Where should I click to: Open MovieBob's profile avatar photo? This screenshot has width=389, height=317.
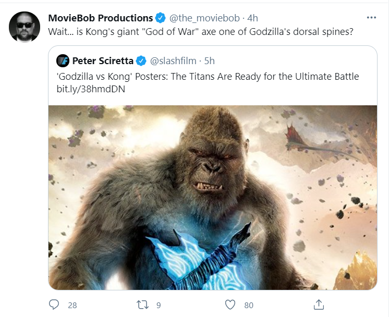coord(25,27)
